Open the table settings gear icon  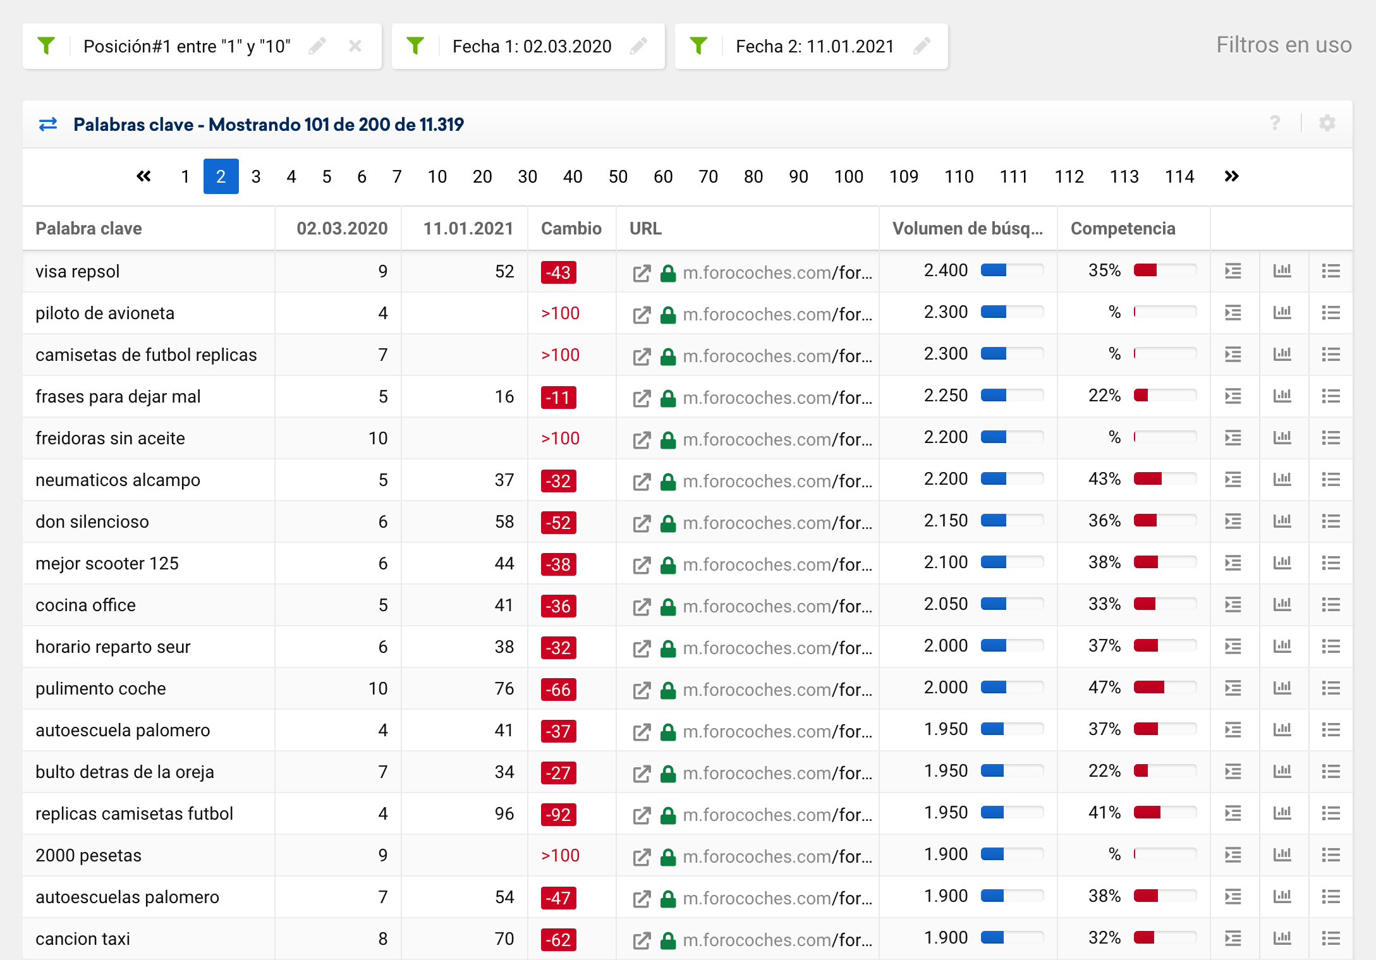coord(1327,123)
